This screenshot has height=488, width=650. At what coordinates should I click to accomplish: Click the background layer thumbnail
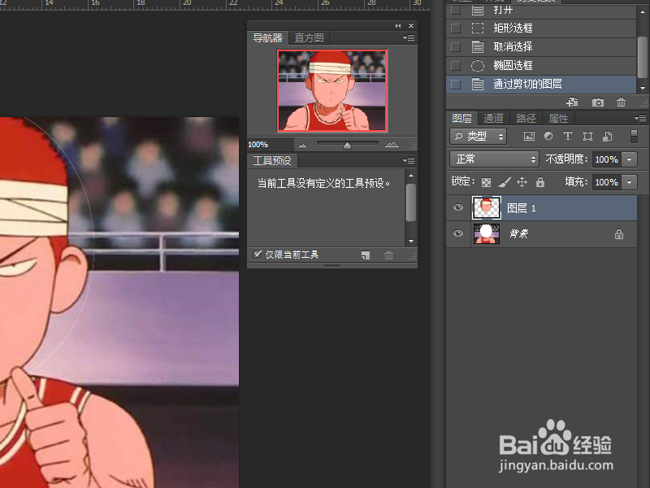tap(487, 233)
